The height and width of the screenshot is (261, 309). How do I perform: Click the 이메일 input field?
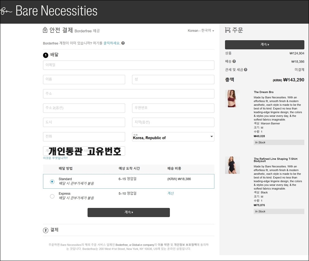point(129,65)
